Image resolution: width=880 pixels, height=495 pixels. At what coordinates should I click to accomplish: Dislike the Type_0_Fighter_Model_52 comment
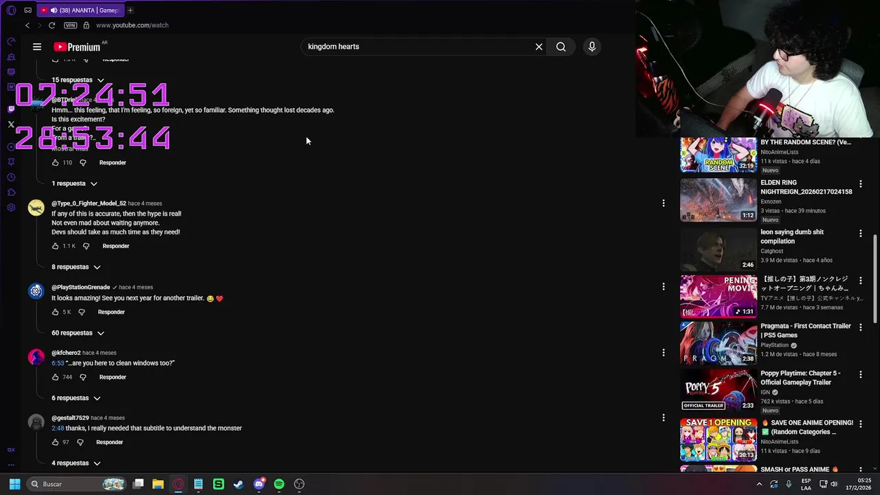click(x=86, y=246)
